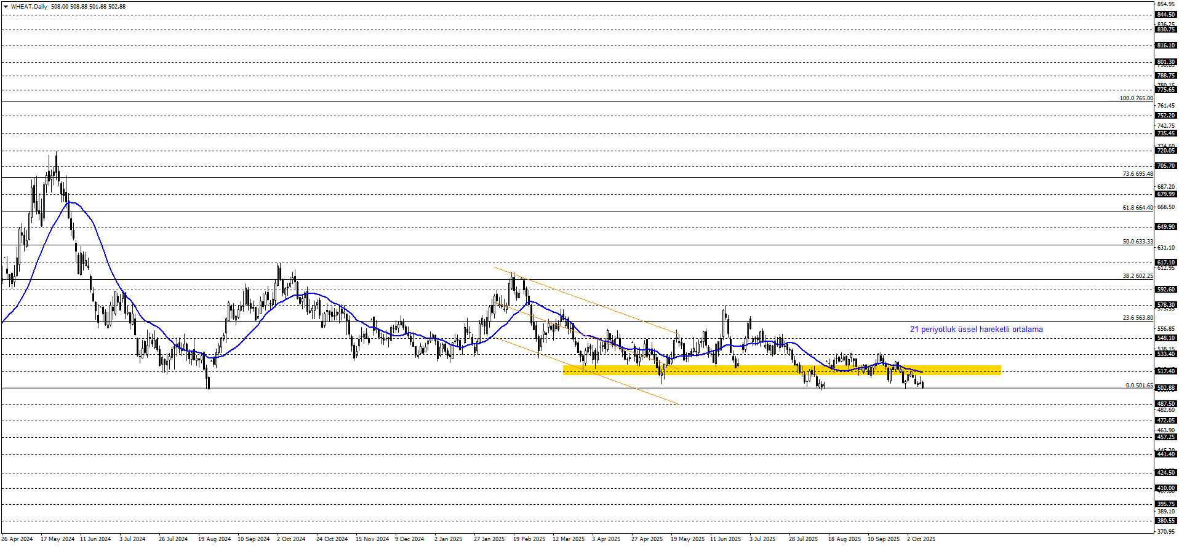
Task: Click the 844.50 price level tag
Action: [1166, 15]
